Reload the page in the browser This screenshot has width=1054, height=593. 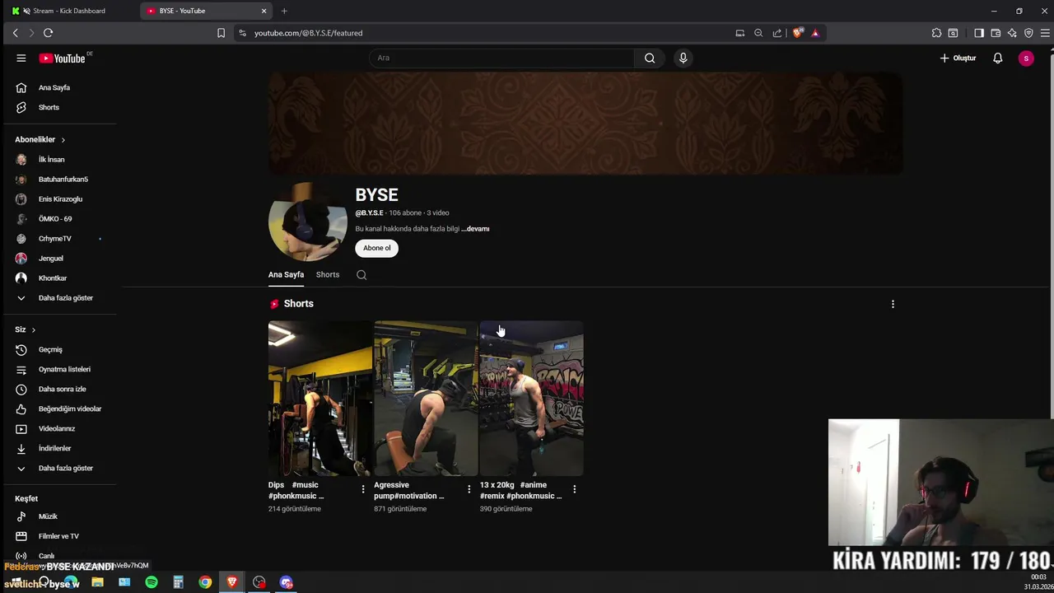pos(48,33)
